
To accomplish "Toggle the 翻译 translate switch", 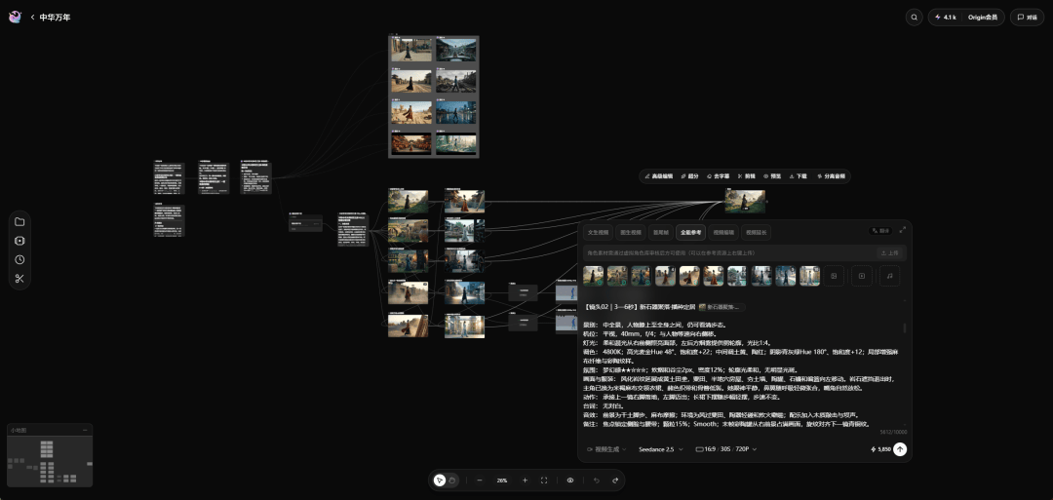I will pos(880,231).
